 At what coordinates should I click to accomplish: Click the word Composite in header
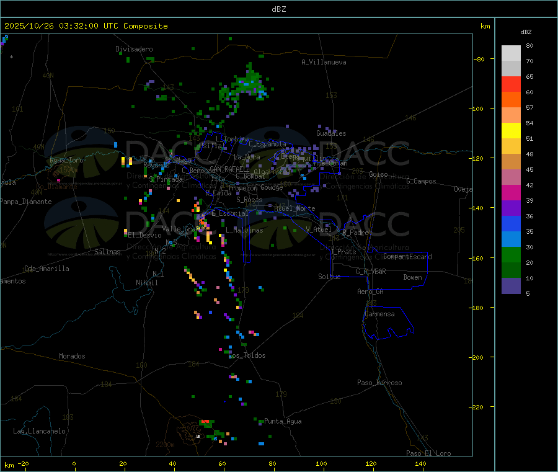[x=146, y=26]
